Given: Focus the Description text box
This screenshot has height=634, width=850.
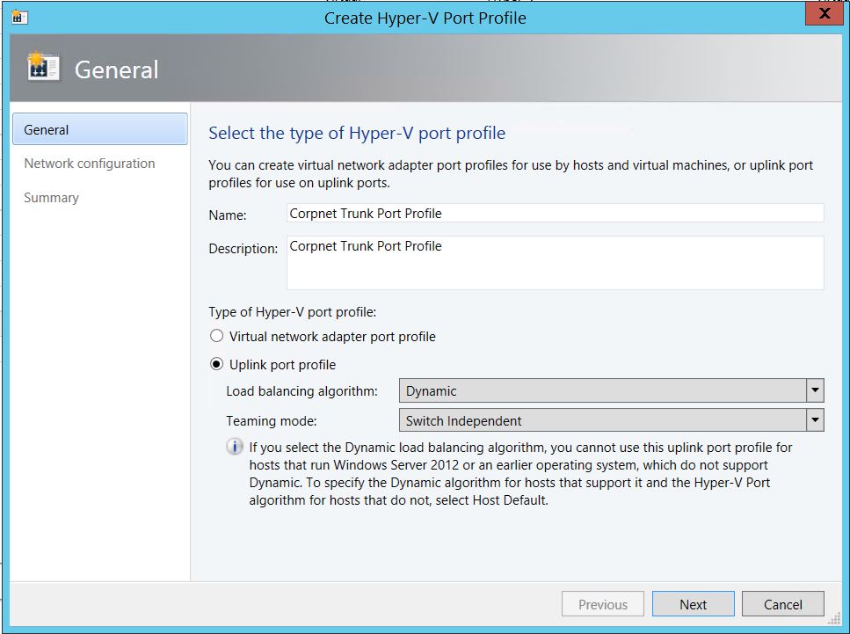Looking at the screenshot, I should coord(555,262).
